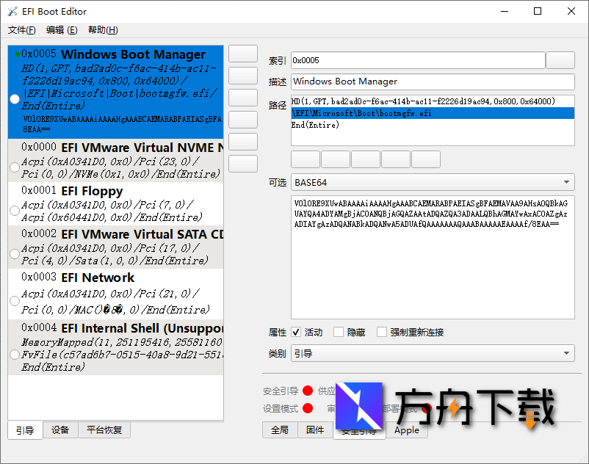Toggle the 活动 attribute checkbox

click(x=296, y=332)
